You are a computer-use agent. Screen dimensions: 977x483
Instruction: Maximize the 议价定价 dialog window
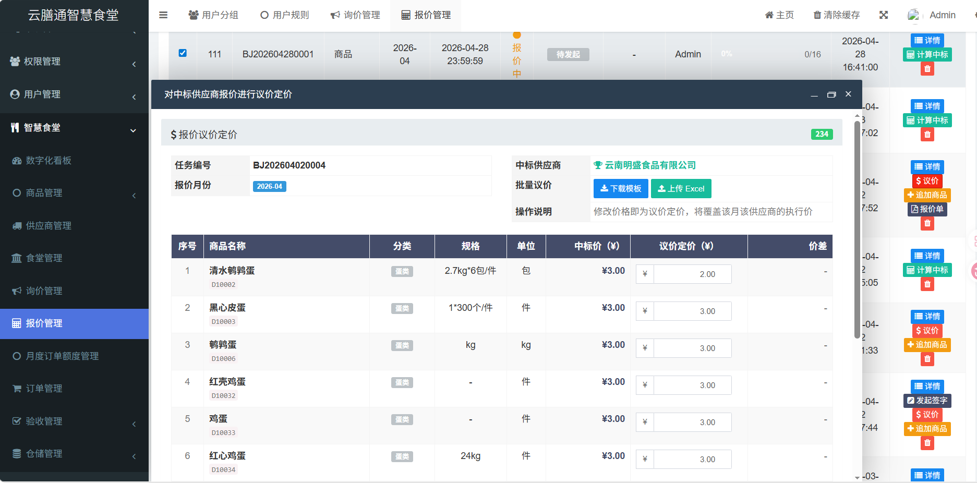point(831,94)
